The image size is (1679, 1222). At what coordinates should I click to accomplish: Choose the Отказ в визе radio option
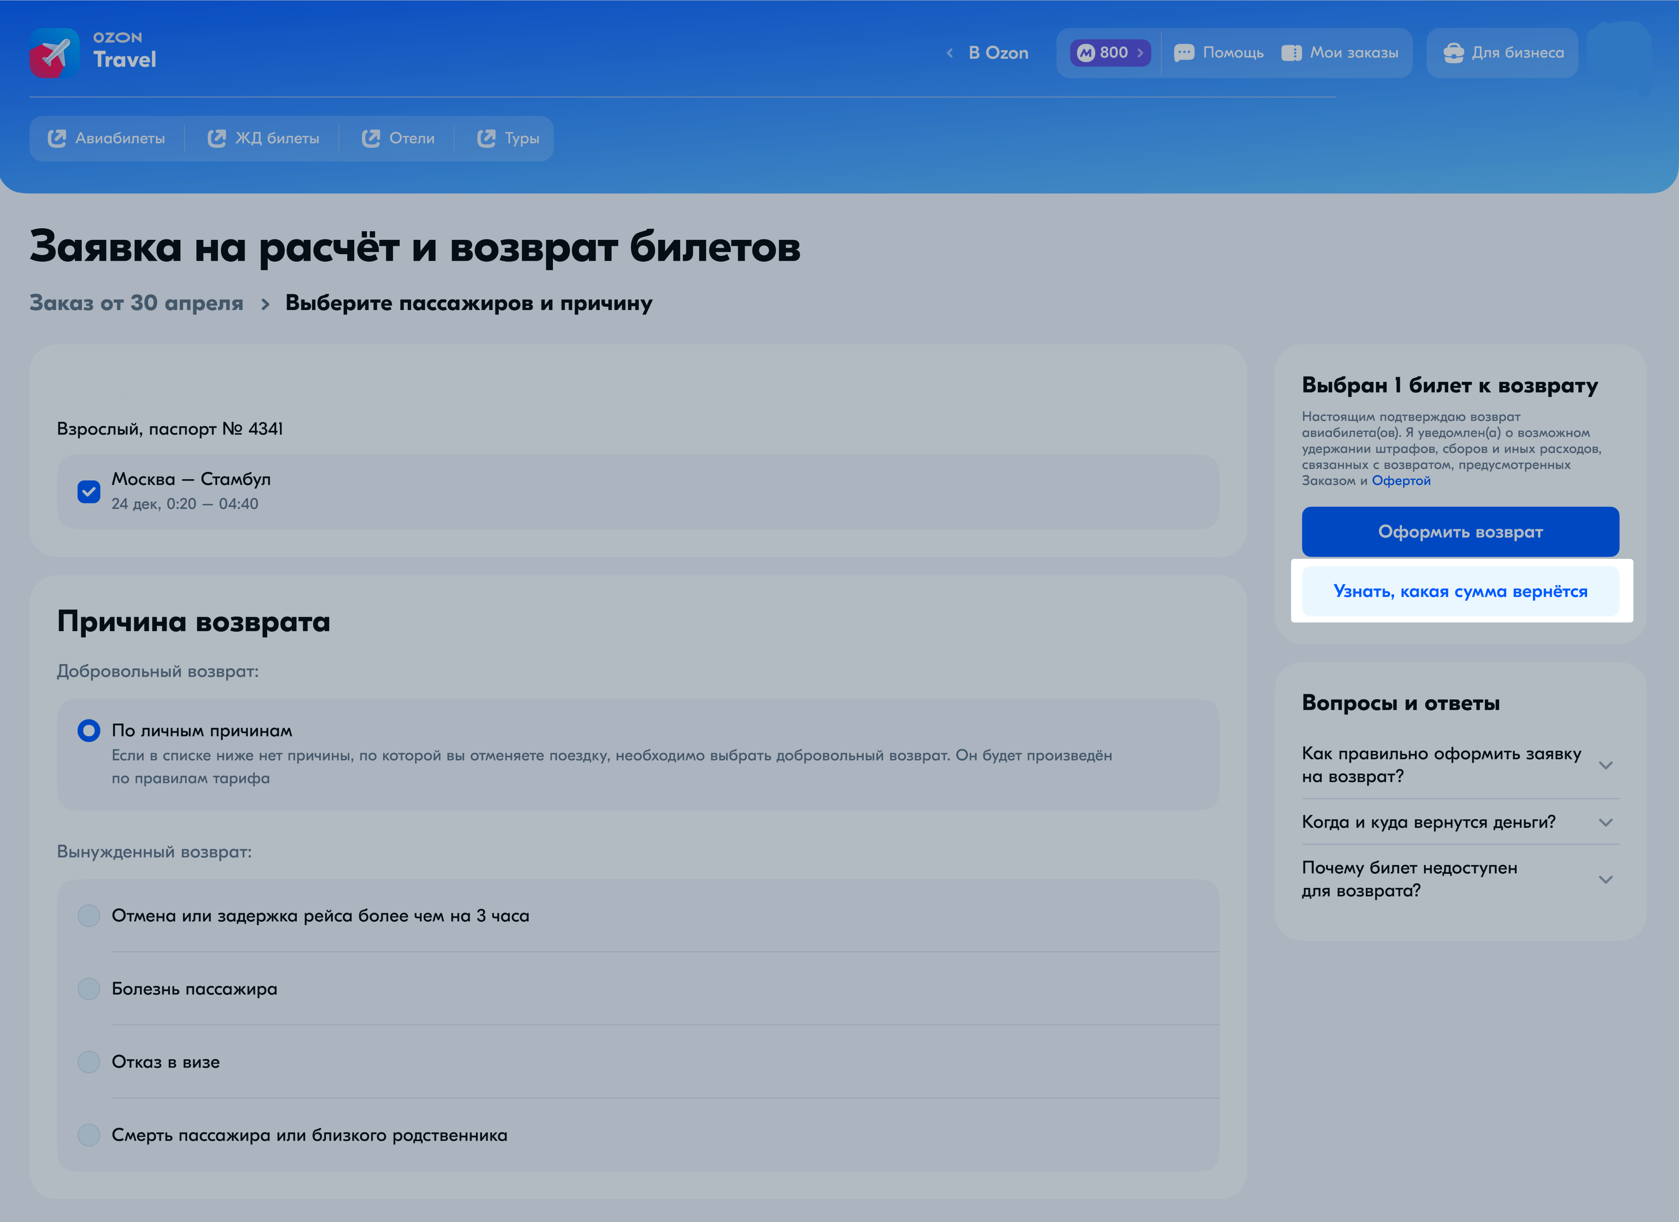point(89,1062)
